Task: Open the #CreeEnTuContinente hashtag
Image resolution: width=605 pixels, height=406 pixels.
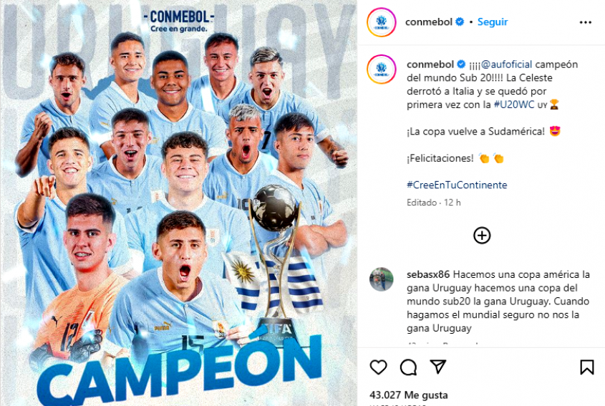Action: 457,185
